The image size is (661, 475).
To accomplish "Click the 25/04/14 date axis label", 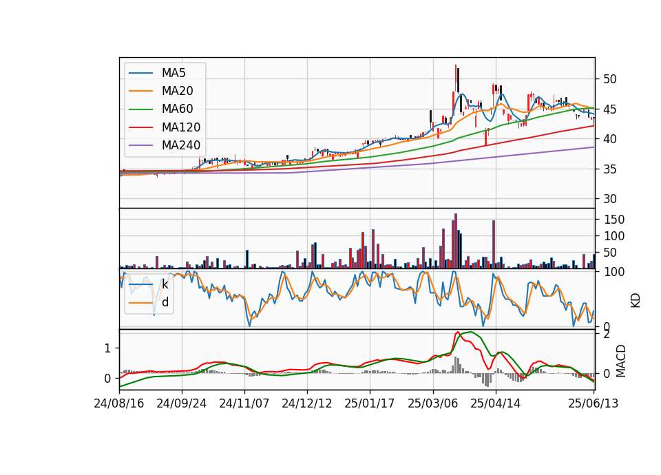I will tap(496, 403).
